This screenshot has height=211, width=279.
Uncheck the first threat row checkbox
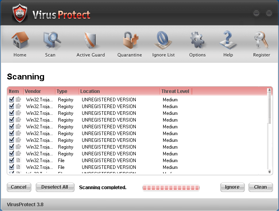tap(12, 100)
